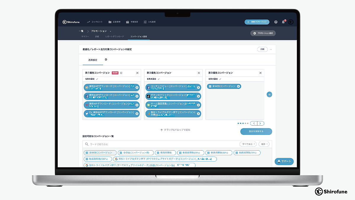Open the 広告管理 menu
The image size is (355, 200).
(114, 22)
